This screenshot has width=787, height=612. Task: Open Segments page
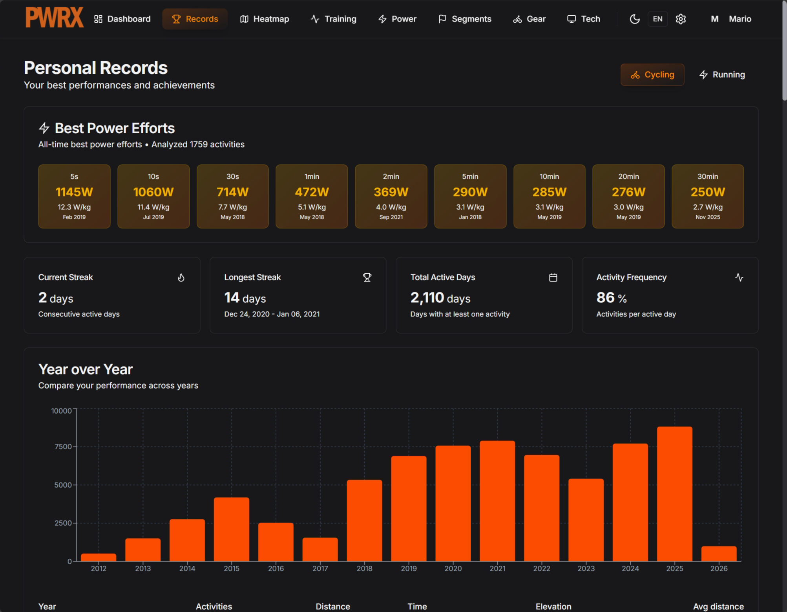tap(465, 19)
